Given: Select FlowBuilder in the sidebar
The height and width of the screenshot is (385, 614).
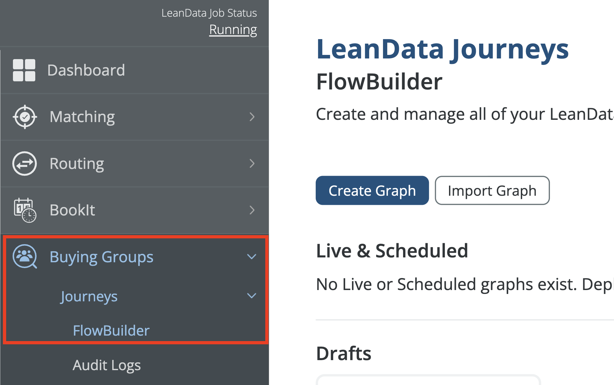Looking at the screenshot, I should (x=111, y=330).
